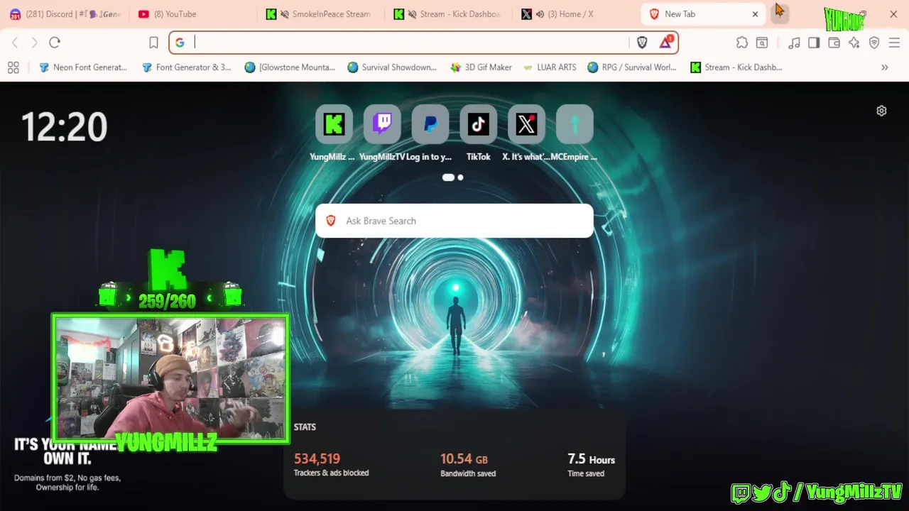The height and width of the screenshot is (511, 909).
Task: Switch to the Stream - Kick Dashboard tab
Action: (447, 14)
